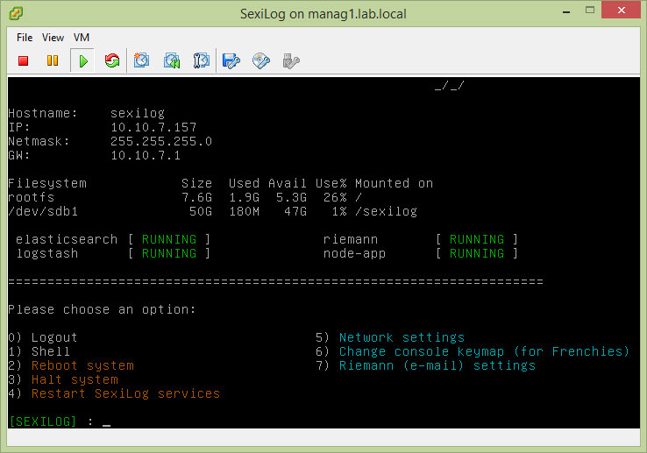The height and width of the screenshot is (453, 647).
Task: Power on VM with green play icon
Action: coord(83,61)
